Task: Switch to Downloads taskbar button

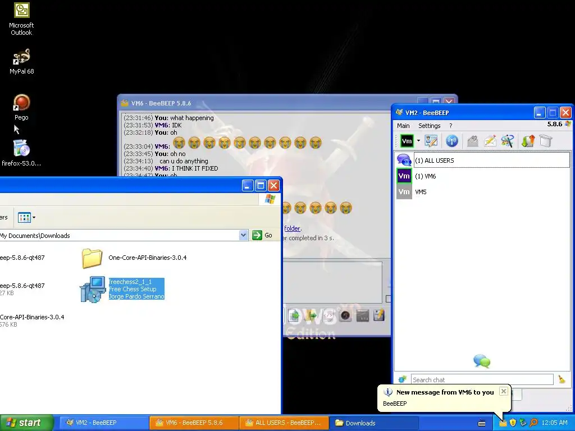Action: pyautogui.click(x=373, y=423)
